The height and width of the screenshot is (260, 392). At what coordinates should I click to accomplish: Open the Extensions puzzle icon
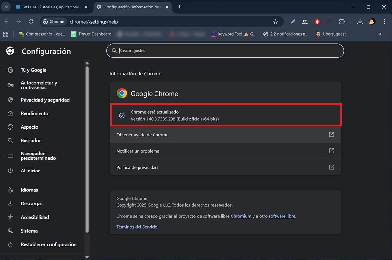[x=342, y=22]
